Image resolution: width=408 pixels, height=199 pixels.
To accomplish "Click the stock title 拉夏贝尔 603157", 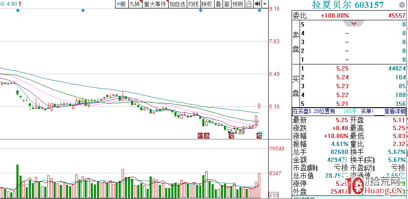I will click(348, 5).
